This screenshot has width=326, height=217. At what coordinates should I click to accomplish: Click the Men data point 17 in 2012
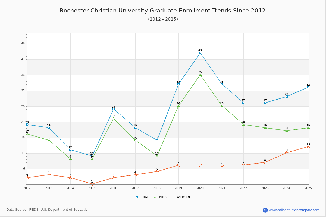(x=27, y=134)
